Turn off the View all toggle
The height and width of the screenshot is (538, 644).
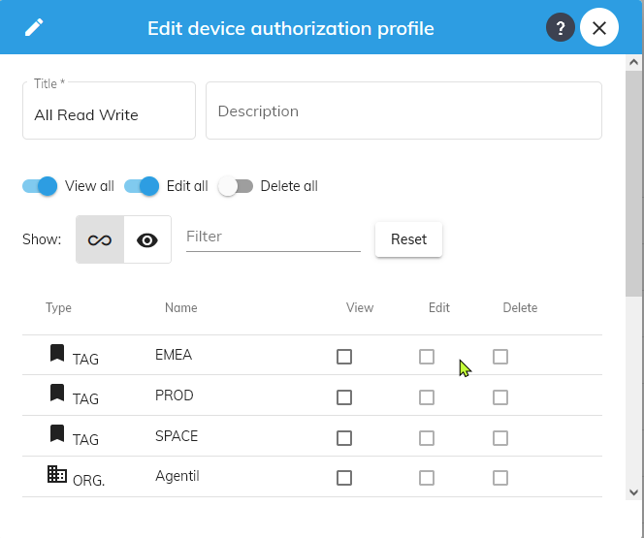41,186
